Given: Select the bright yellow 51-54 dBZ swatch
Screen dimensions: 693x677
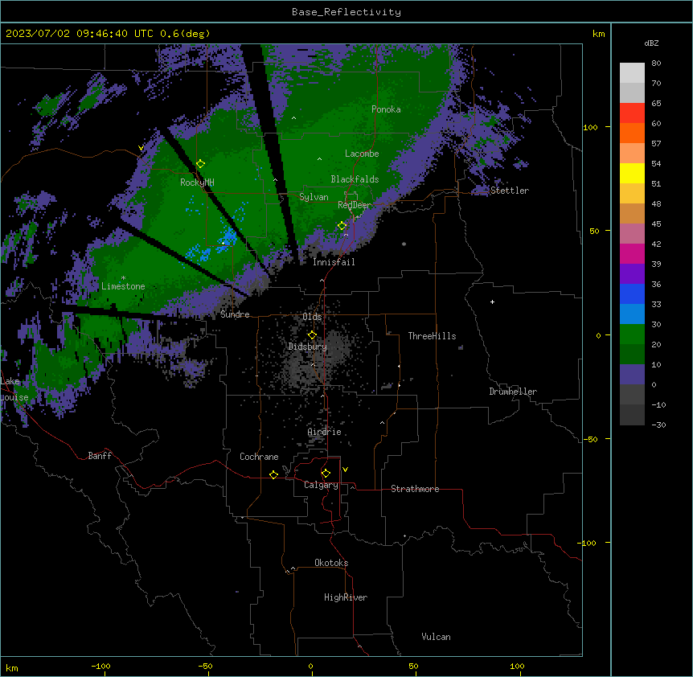Looking at the screenshot, I should pos(632,173).
